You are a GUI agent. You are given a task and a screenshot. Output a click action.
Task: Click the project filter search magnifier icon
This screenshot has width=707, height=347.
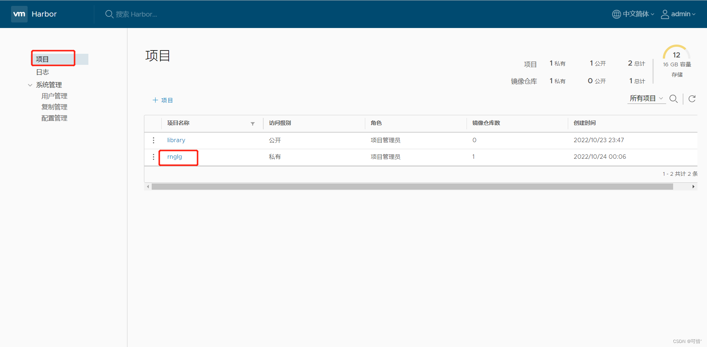pos(673,99)
